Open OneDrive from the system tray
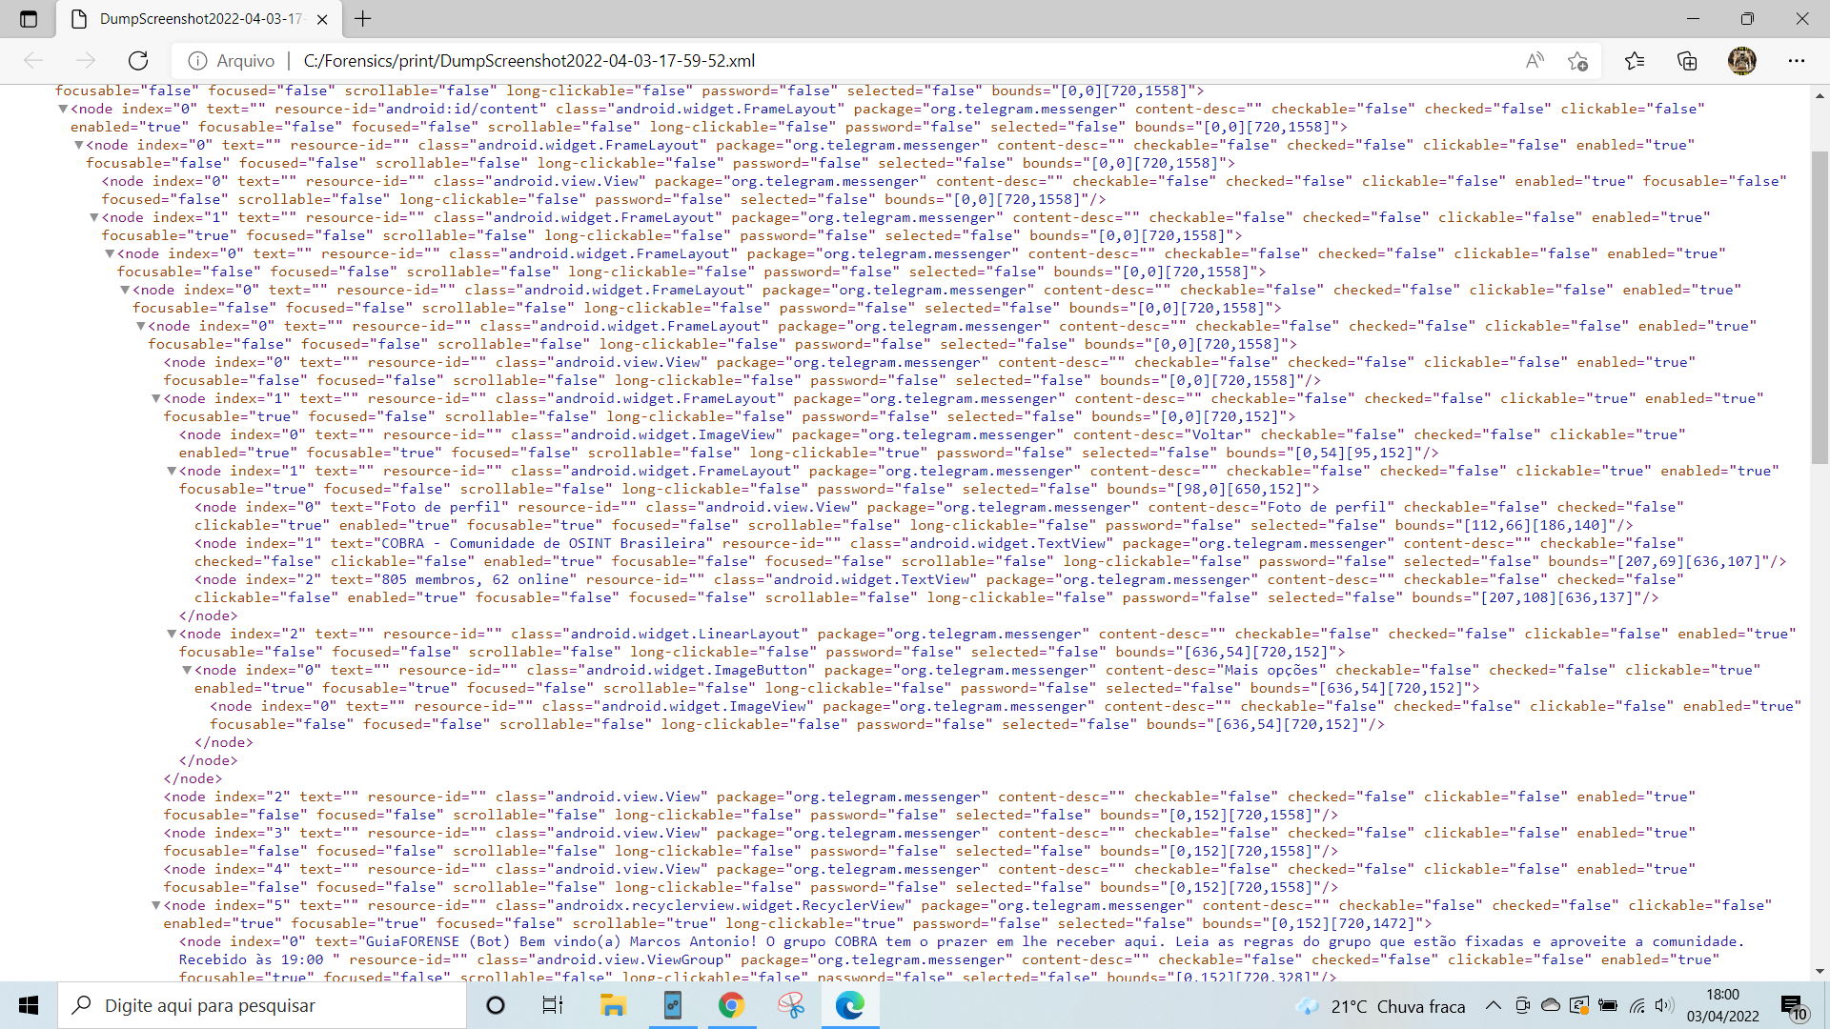Image resolution: width=1830 pixels, height=1029 pixels. click(1551, 1005)
